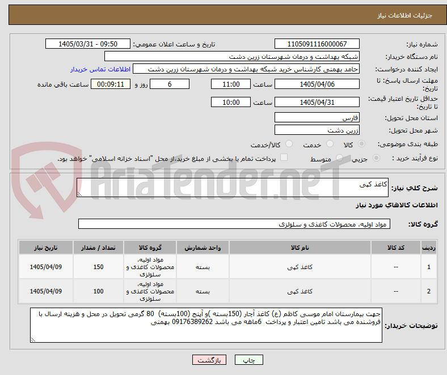This screenshot has height=375, width=447.
Task: Click the response deadline time 11:00
Action: 231,84
